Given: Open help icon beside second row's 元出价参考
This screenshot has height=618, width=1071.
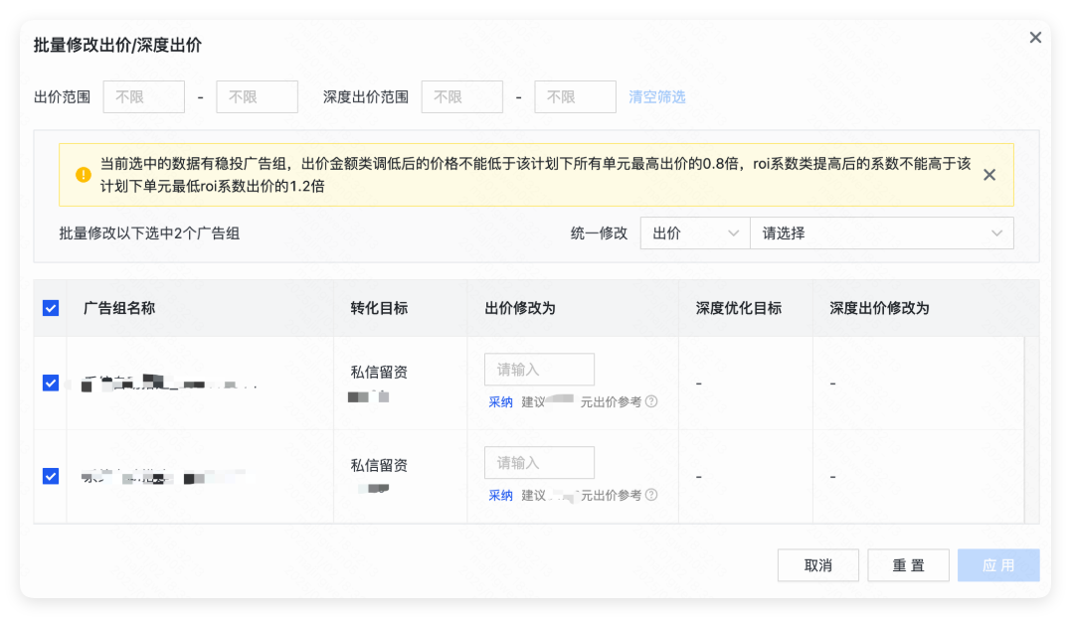Looking at the screenshot, I should point(651,495).
